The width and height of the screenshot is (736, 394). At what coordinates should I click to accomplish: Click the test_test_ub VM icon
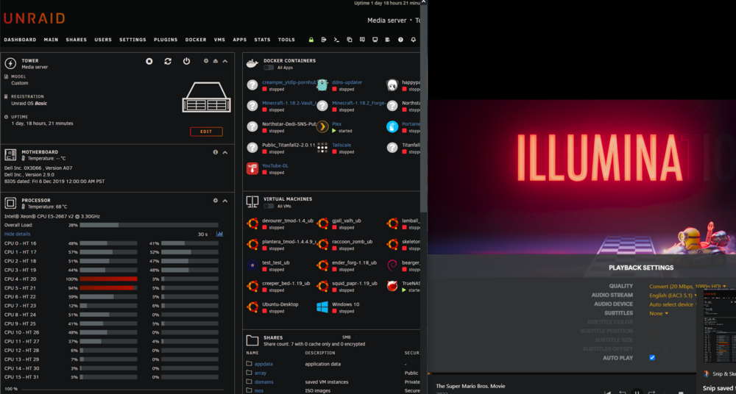(x=252, y=265)
